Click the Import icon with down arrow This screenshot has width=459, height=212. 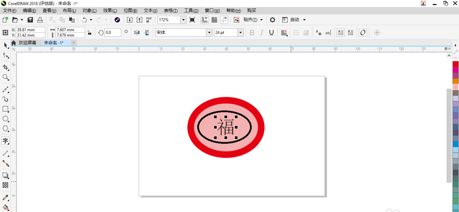tap(130, 20)
